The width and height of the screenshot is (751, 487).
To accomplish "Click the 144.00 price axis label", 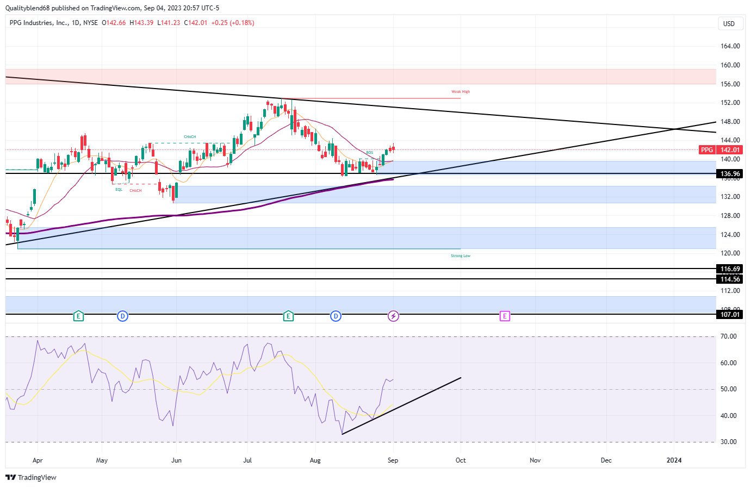I will click(730, 140).
